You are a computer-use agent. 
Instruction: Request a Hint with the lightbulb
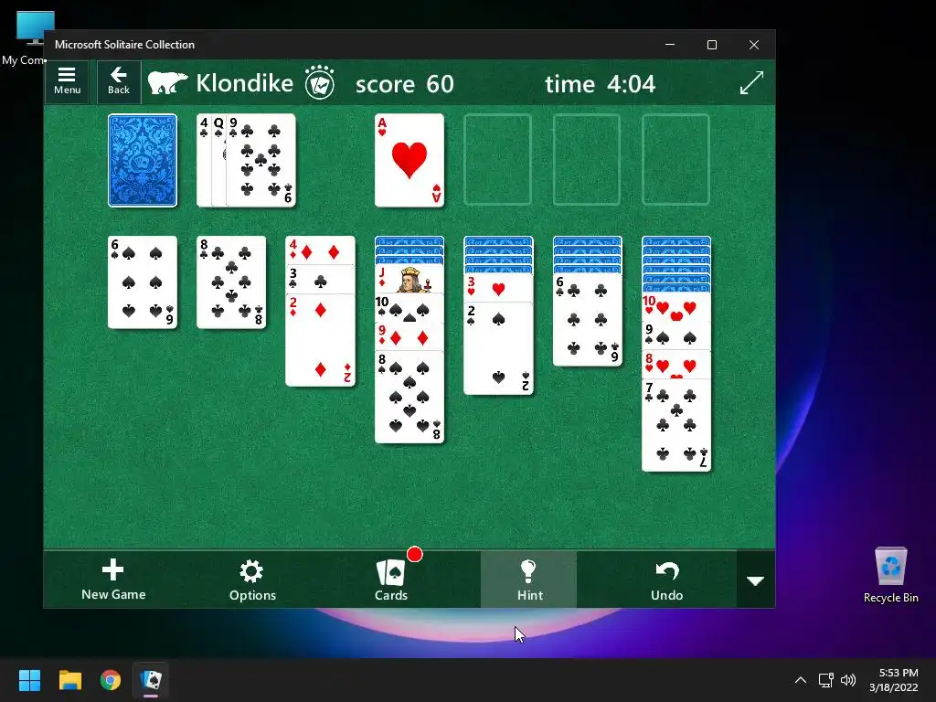pyautogui.click(x=529, y=580)
